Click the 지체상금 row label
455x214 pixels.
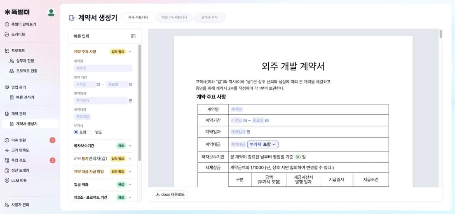213,167
